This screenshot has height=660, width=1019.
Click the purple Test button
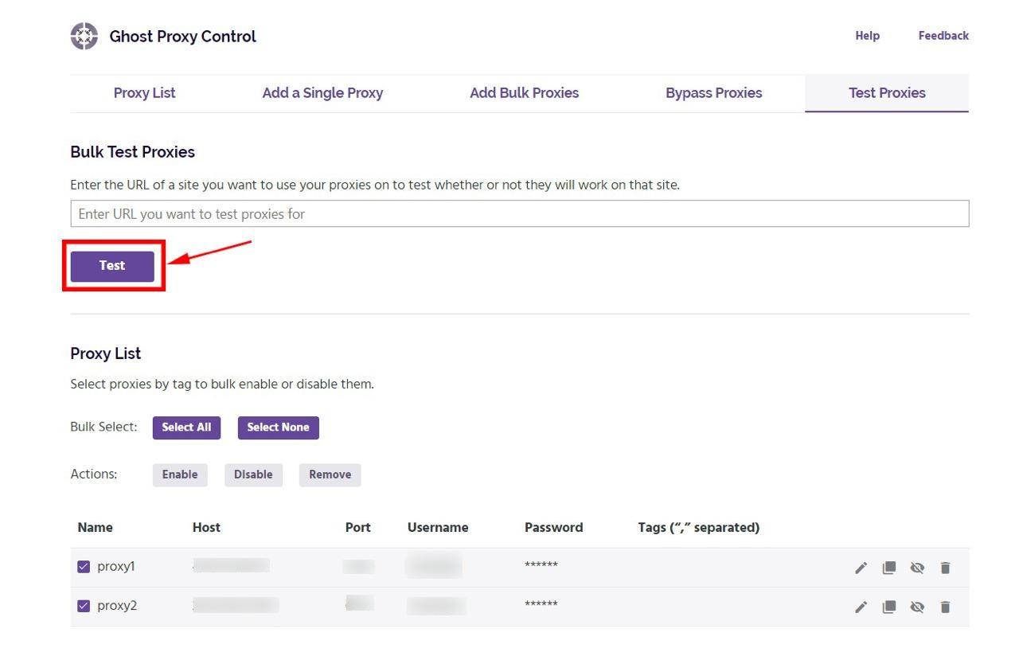[x=112, y=266]
